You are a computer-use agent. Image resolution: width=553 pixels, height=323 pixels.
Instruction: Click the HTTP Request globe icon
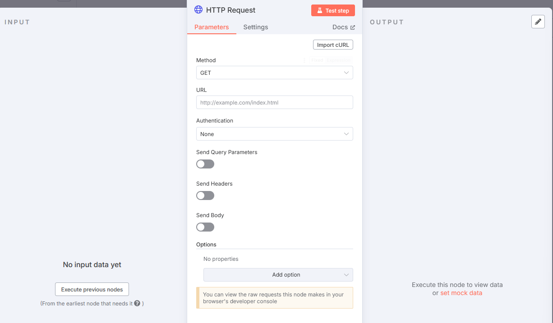point(198,10)
